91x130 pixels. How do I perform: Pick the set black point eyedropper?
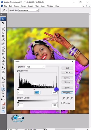63,98
